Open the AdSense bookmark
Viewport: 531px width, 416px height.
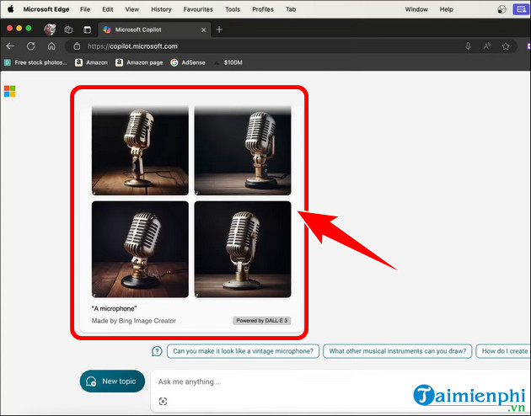188,62
